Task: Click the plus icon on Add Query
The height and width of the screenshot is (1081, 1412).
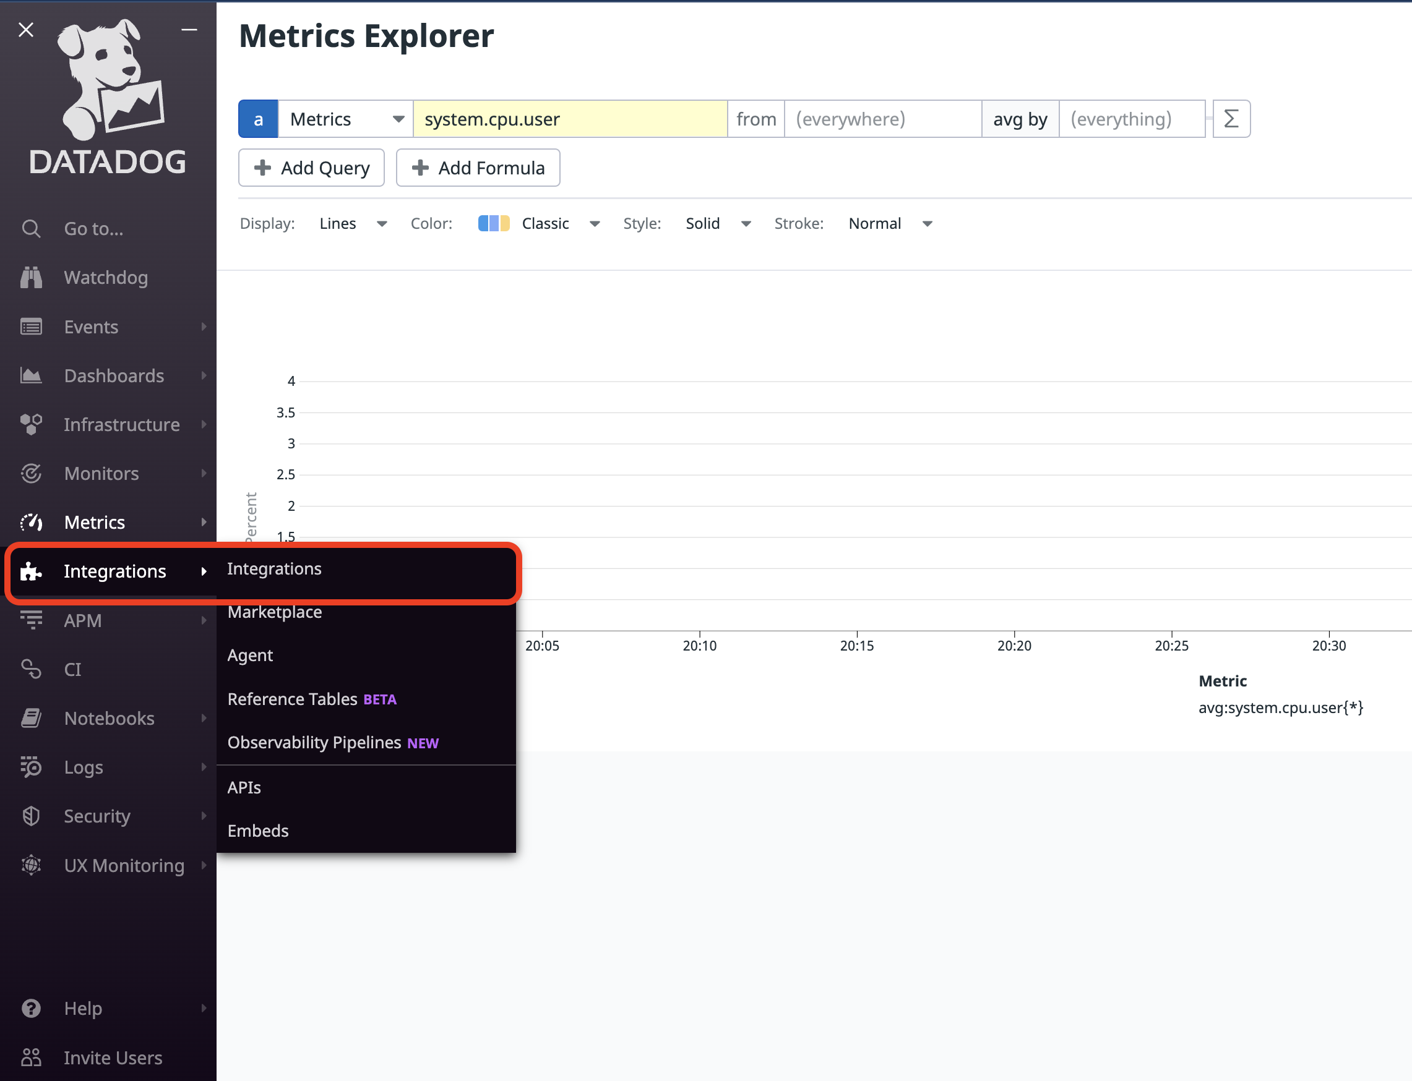Action: tap(262, 168)
